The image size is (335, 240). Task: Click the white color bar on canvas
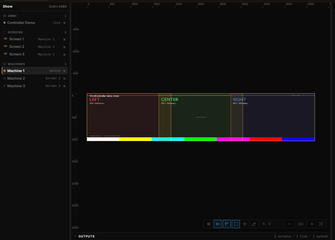click(103, 139)
